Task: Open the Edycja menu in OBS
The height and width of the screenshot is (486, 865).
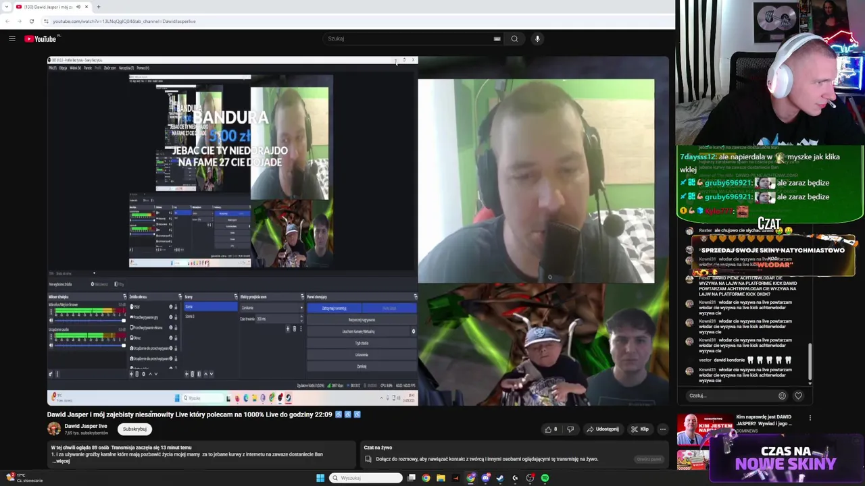Action: (64, 68)
